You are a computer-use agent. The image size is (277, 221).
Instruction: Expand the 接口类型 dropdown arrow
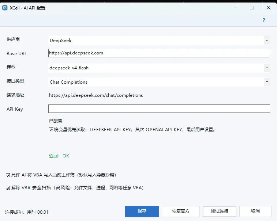point(267,82)
